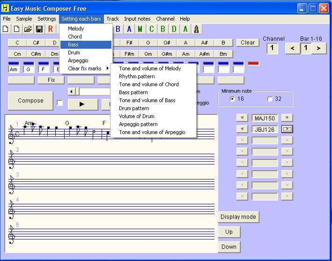Select Arpeggio pattern in the submenu
Screen dimensions: 332x261
click(154, 124)
